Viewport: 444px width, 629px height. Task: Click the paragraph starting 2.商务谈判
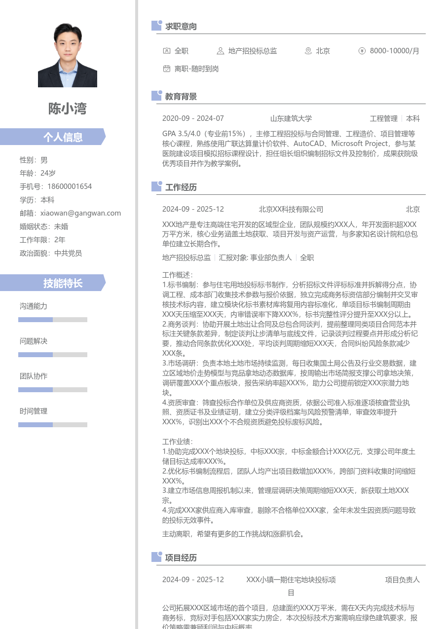[x=290, y=338]
